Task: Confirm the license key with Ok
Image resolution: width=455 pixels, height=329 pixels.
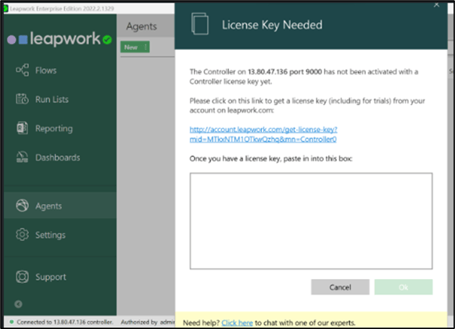Action: point(403,287)
